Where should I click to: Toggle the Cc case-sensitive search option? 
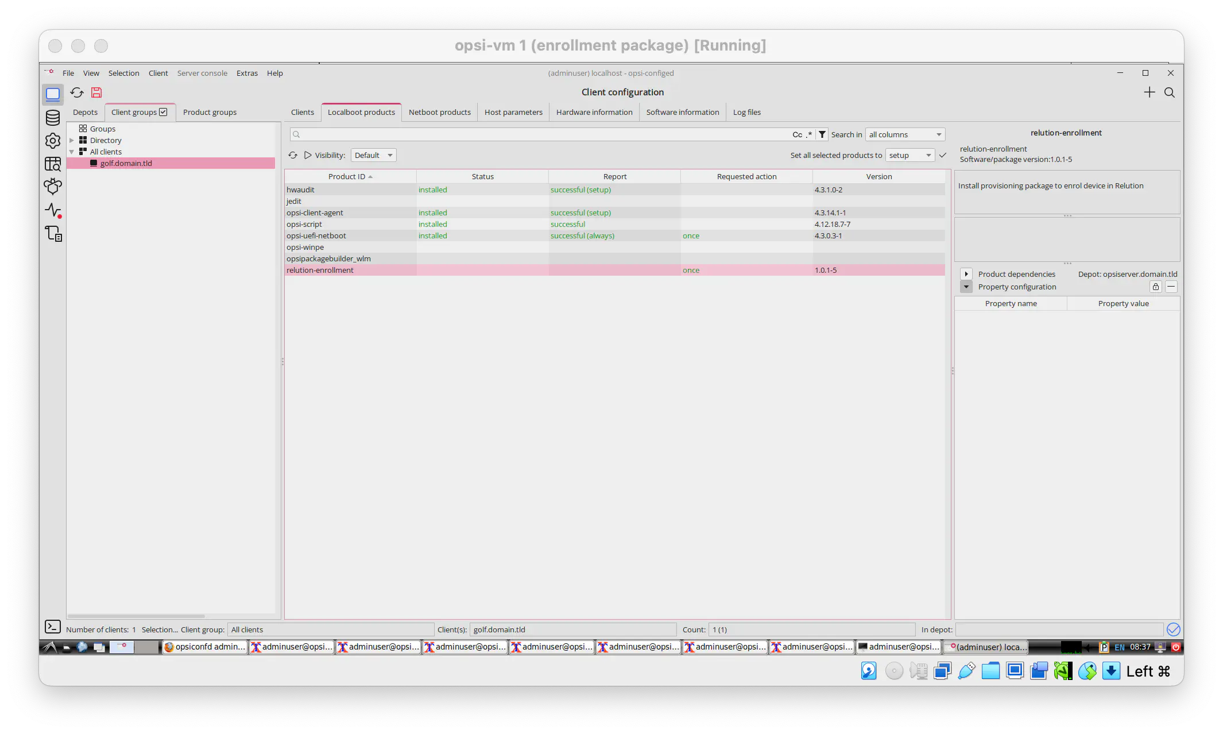797,134
